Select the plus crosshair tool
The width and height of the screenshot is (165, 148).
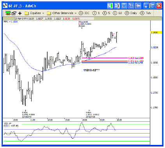(x=20, y=13)
